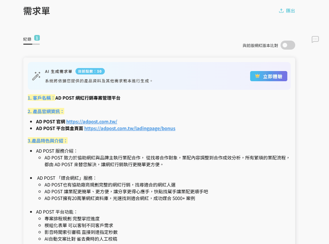Screen dimensions: 329x244
Task: Click the AI magic wand icon
Action: [x=36, y=76]
